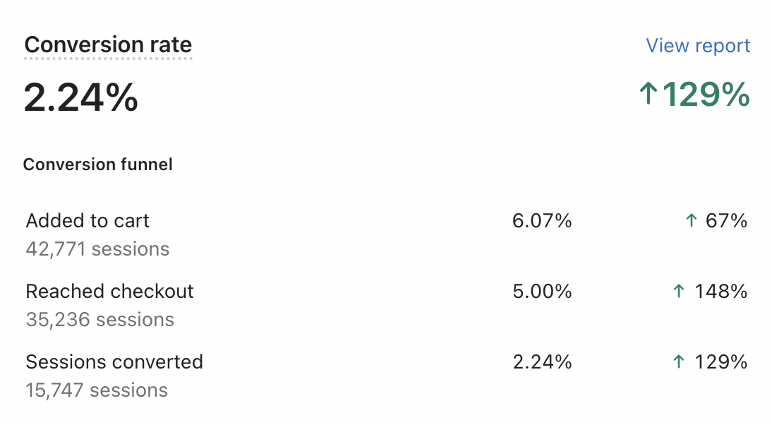Image resolution: width=772 pixels, height=425 pixels.
Task: Click the 148% change value
Action: click(x=720, y=292)
